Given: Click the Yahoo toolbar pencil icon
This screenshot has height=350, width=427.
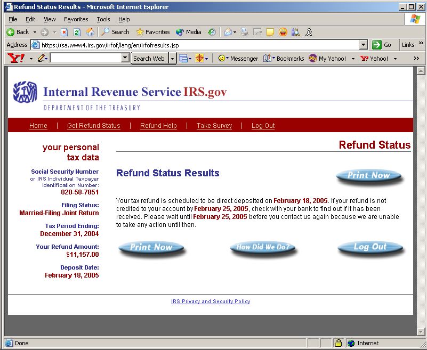Looking at the screenshot, I should 41,58.
